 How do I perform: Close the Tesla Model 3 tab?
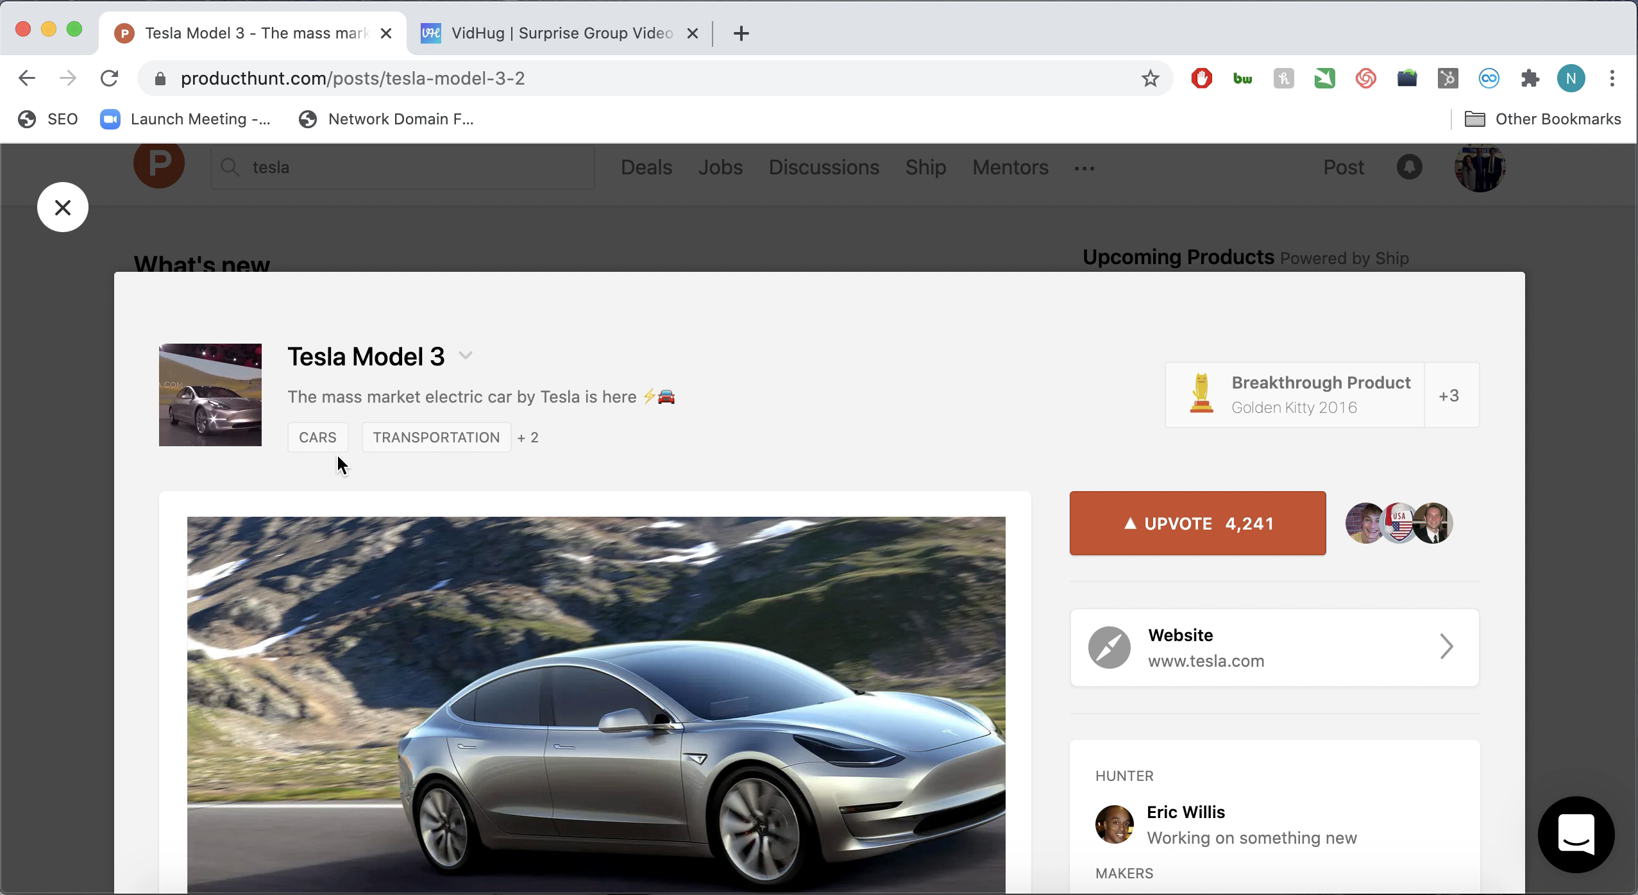(x=385, y=33)
